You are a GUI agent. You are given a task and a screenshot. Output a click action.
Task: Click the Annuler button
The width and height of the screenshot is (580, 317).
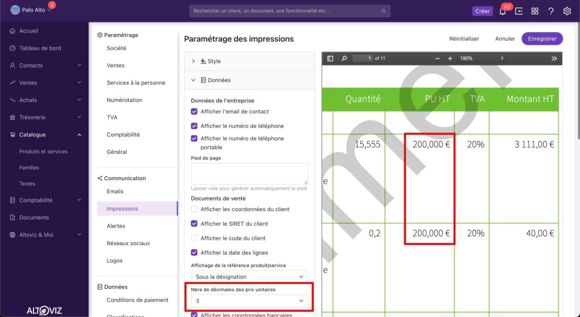[505, 39]
